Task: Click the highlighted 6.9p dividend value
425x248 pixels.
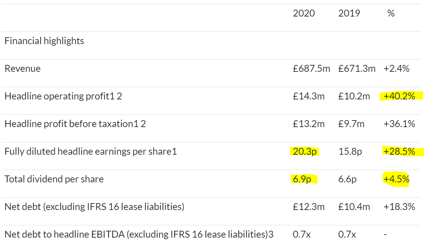Action: (x=302, y=179)
